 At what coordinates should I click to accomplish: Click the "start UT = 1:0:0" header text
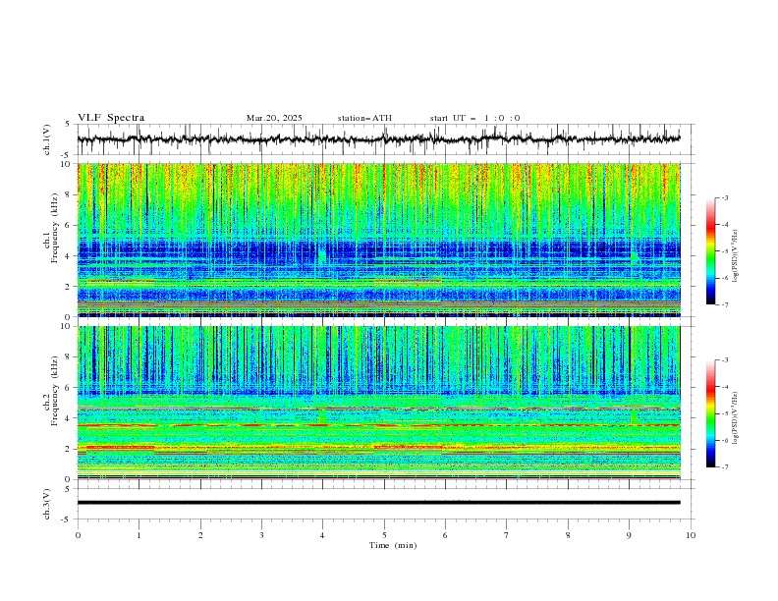[474, 118]
